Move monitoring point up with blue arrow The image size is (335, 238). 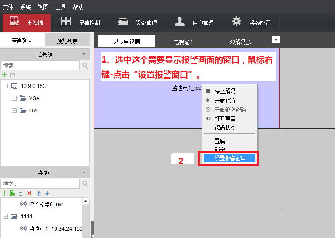(39, 193)
